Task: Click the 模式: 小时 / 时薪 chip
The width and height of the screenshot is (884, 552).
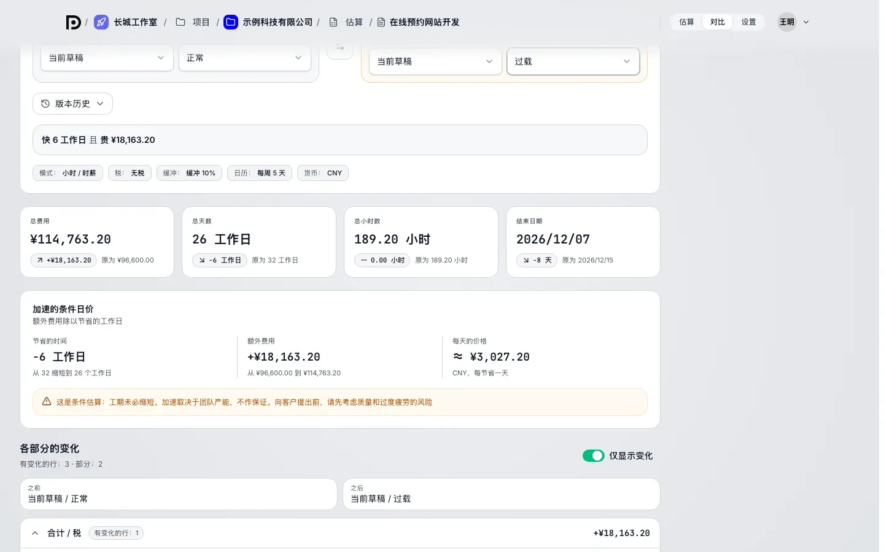Action: point(68,173)
